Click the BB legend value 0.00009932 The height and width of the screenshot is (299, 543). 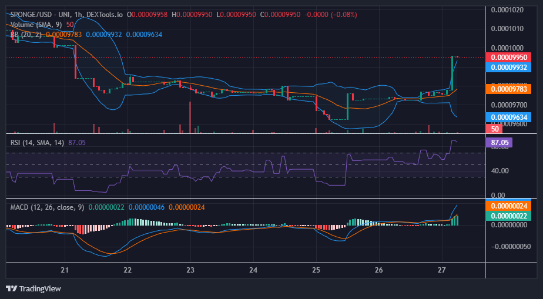tap(104, 35)
